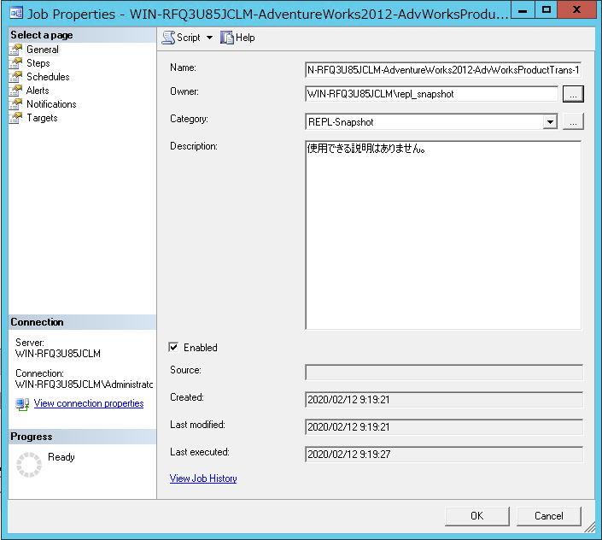Click the Targets page icon

coord(15,118)
